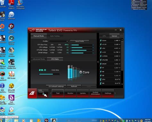Click the NB lightning sensor icon

point(101,72)
